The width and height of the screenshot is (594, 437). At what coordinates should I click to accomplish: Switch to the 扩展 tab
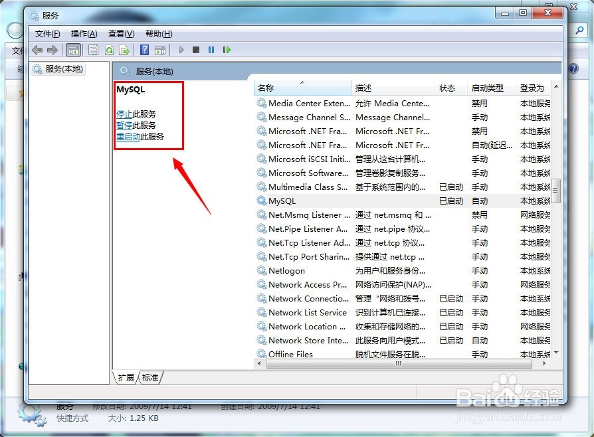point(126,377)
